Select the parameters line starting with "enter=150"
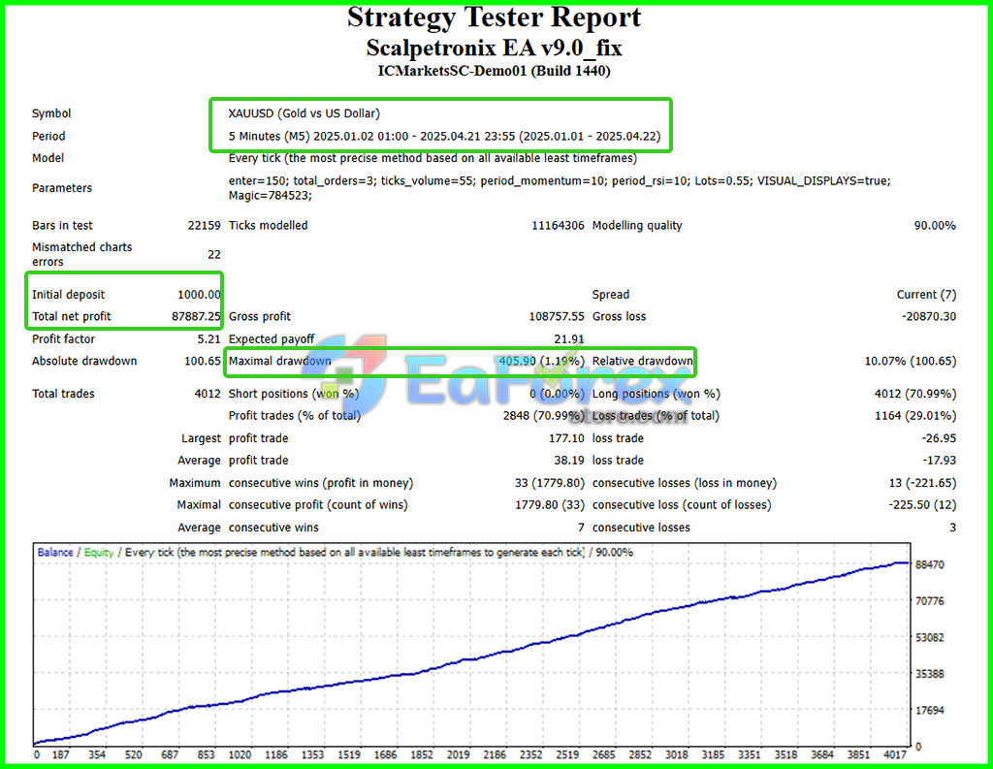The width and height of the screenshot is (993, 769). click(x=560, y=180)
